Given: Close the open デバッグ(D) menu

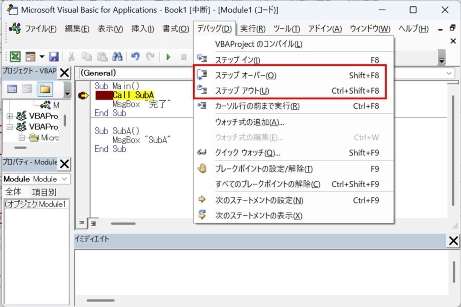Looking at the screenshot, I should point(215,29).
